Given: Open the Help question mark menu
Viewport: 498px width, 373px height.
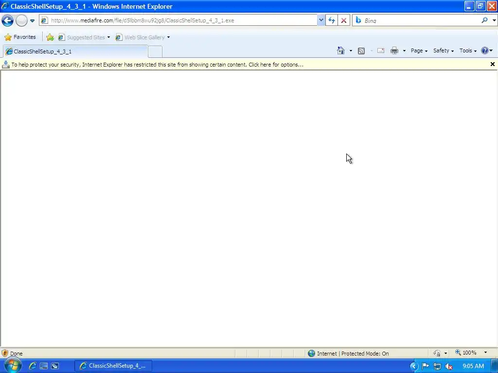Looking at the screenshot, I should (486, 51).
